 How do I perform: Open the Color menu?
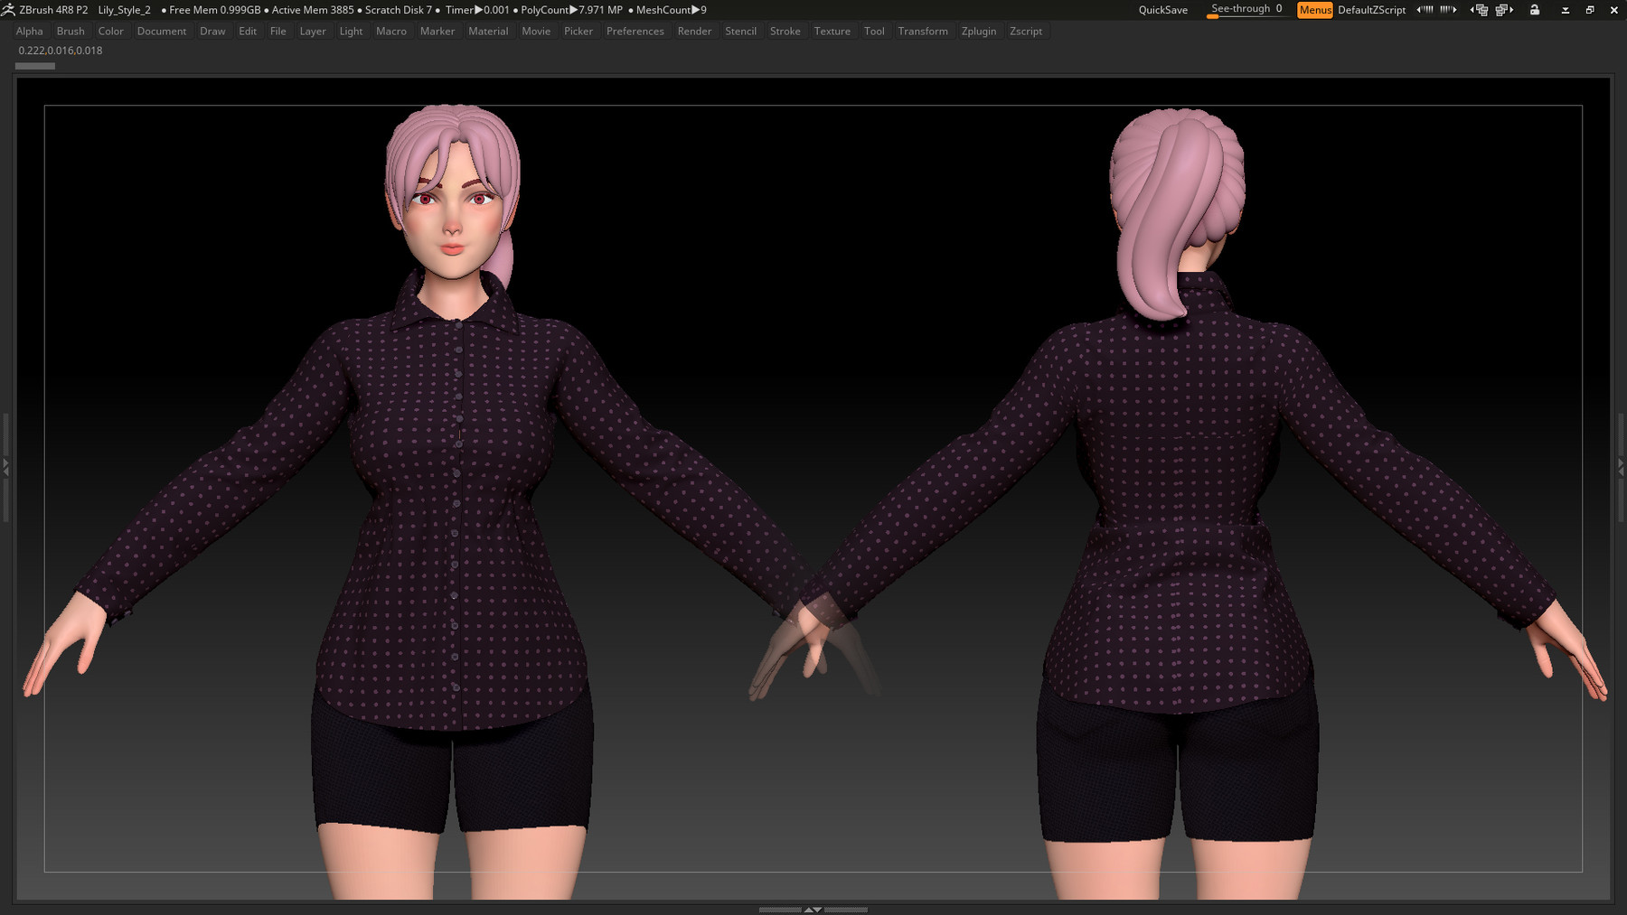[110, 31]
